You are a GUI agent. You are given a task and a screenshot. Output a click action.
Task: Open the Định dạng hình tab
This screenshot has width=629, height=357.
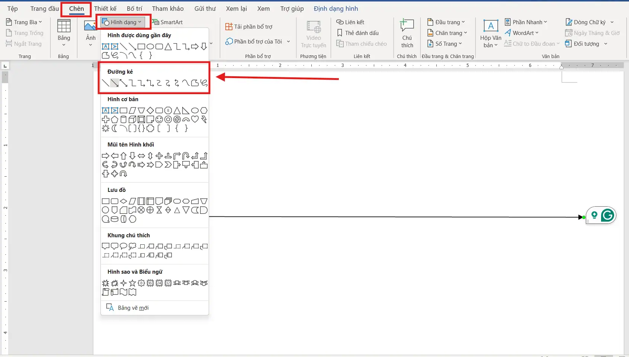[x=336, y=9]
